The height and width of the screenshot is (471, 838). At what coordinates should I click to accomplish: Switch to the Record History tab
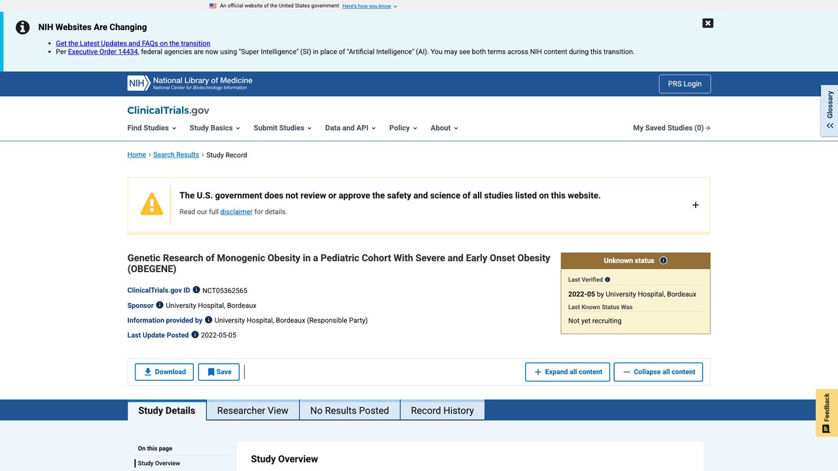click(442, 410)
